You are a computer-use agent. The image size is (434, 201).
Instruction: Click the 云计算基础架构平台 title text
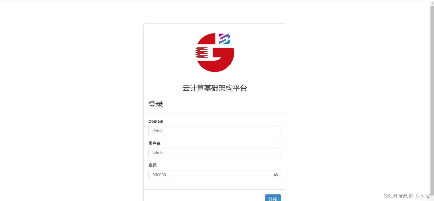click(x=215, y=88)
